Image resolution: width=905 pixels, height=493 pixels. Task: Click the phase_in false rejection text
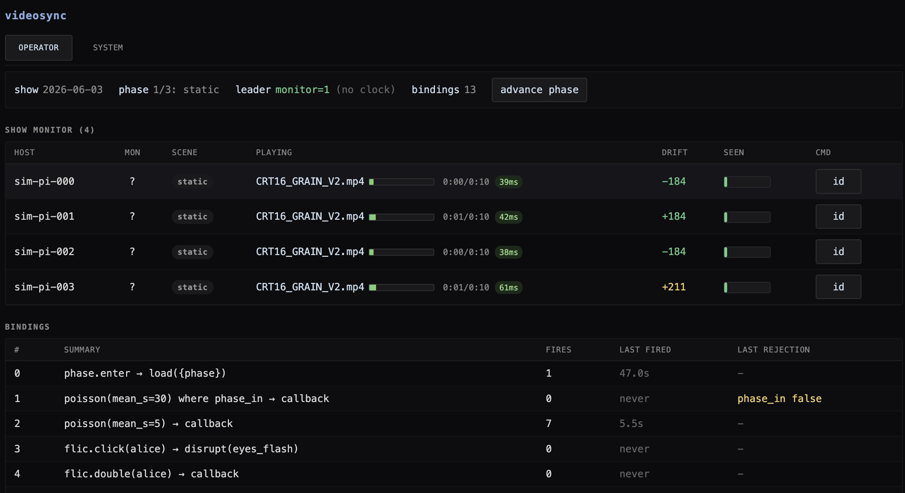pos(779,399)
